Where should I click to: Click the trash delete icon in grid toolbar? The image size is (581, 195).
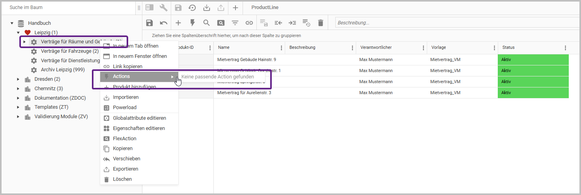click(x=321, y=23)
